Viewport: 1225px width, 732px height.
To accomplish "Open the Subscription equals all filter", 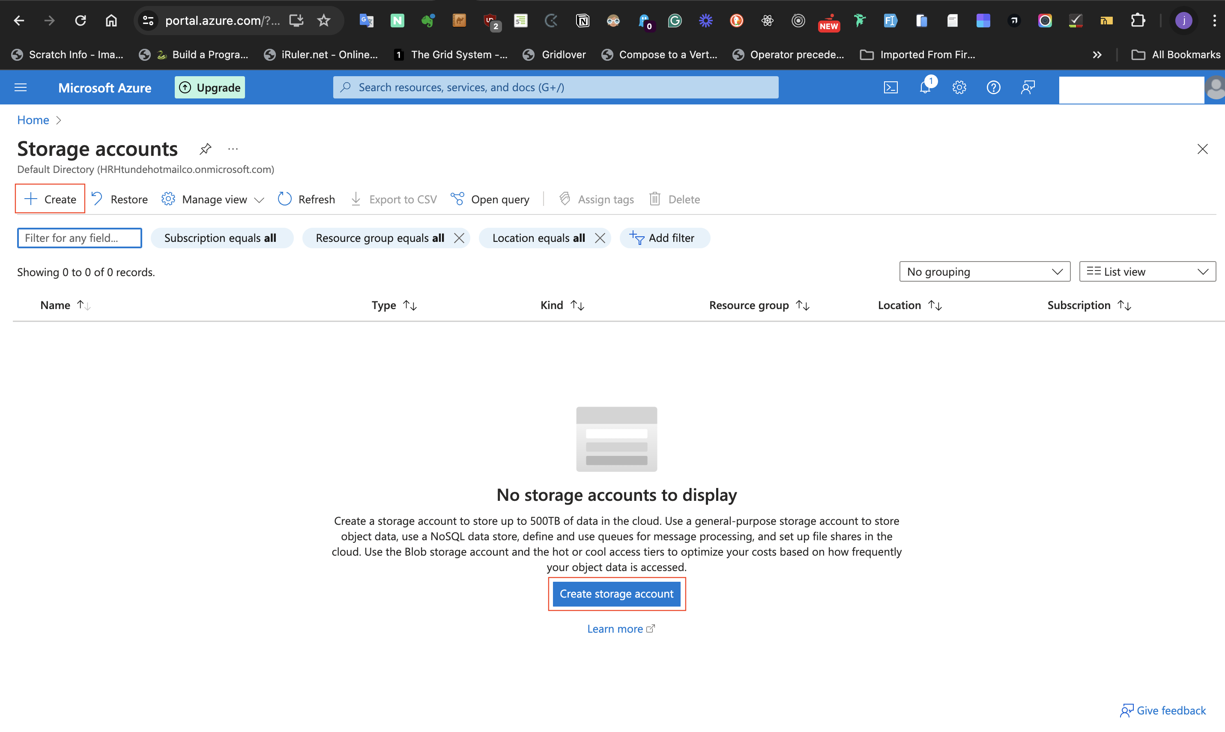I will 221,238.
